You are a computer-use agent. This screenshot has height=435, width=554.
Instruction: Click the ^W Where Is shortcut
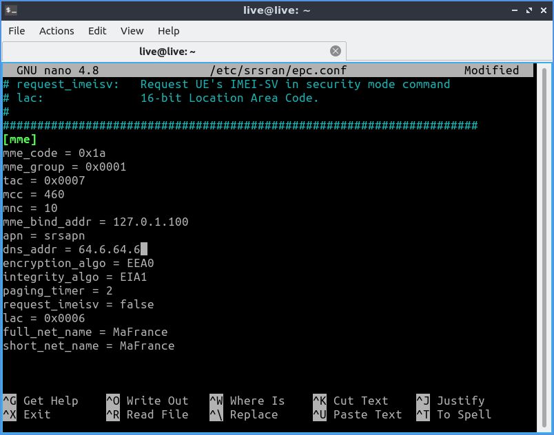click(x=247, y=401)
